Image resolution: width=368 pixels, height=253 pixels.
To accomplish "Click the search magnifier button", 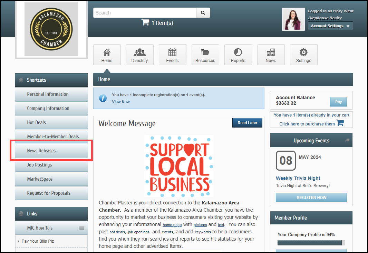I will point(203,13).
